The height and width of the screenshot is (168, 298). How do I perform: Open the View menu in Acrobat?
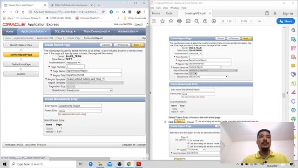pos(165,8)
